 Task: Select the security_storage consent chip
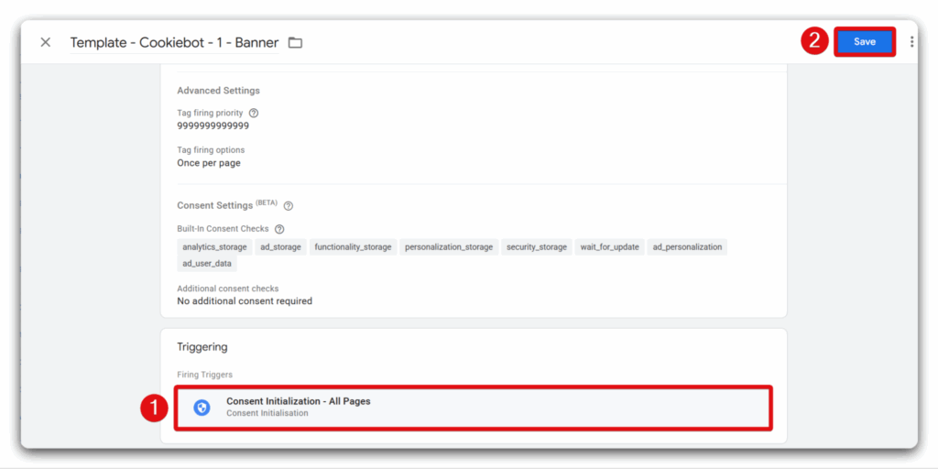click(537, 247)
